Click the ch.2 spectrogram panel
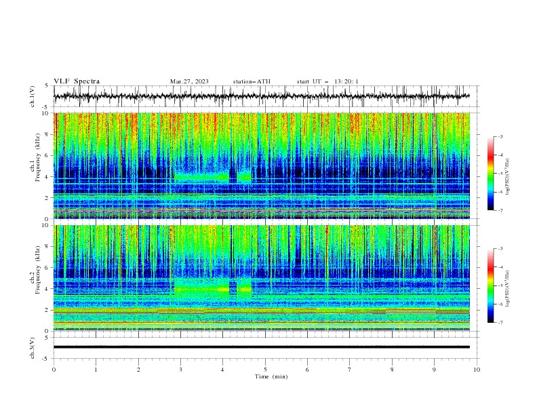Viewport: 537px width, 415px height. [262, 278]
